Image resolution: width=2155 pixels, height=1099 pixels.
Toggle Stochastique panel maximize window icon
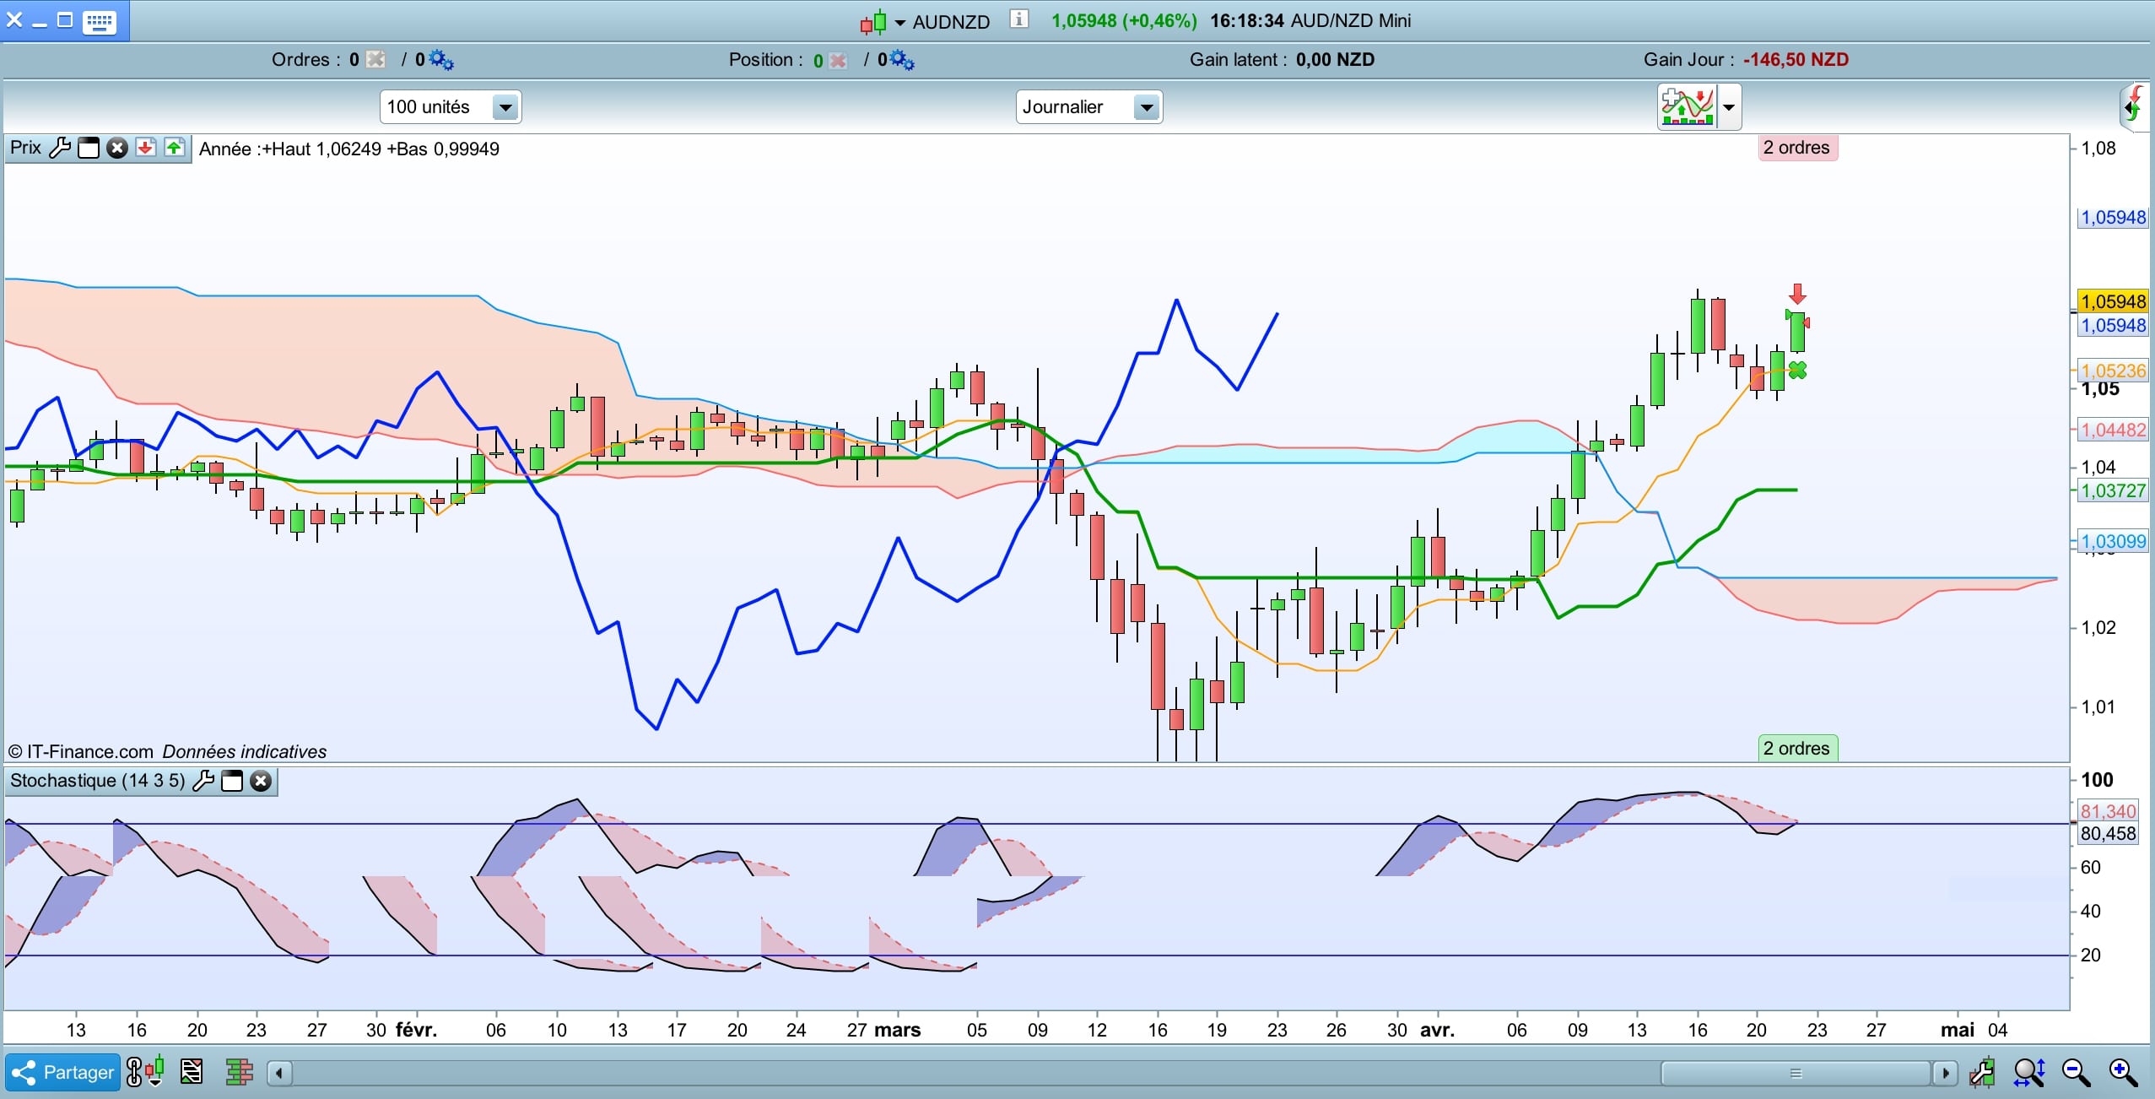point(232,781)
